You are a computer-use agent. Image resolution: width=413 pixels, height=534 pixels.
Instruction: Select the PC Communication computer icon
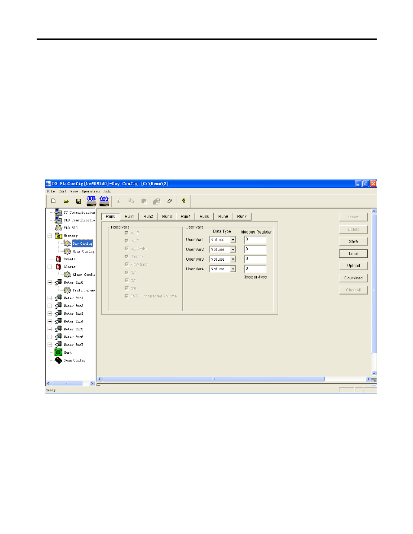tap(58, 212)
